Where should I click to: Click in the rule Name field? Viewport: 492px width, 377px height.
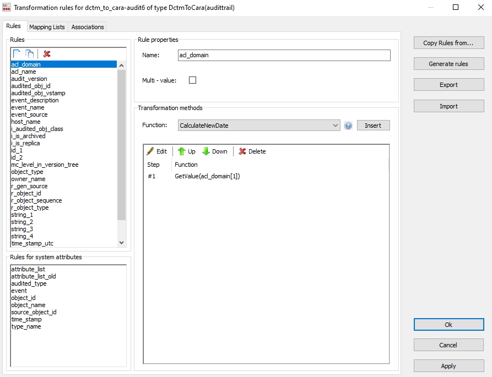284,55
